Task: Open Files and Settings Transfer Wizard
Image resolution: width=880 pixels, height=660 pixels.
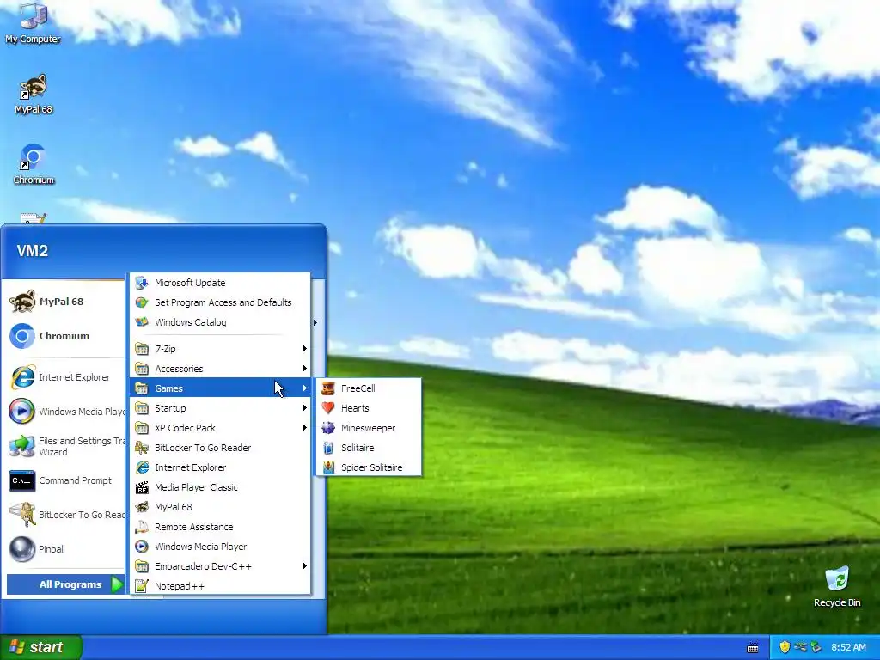Action: tap(65, 446)
